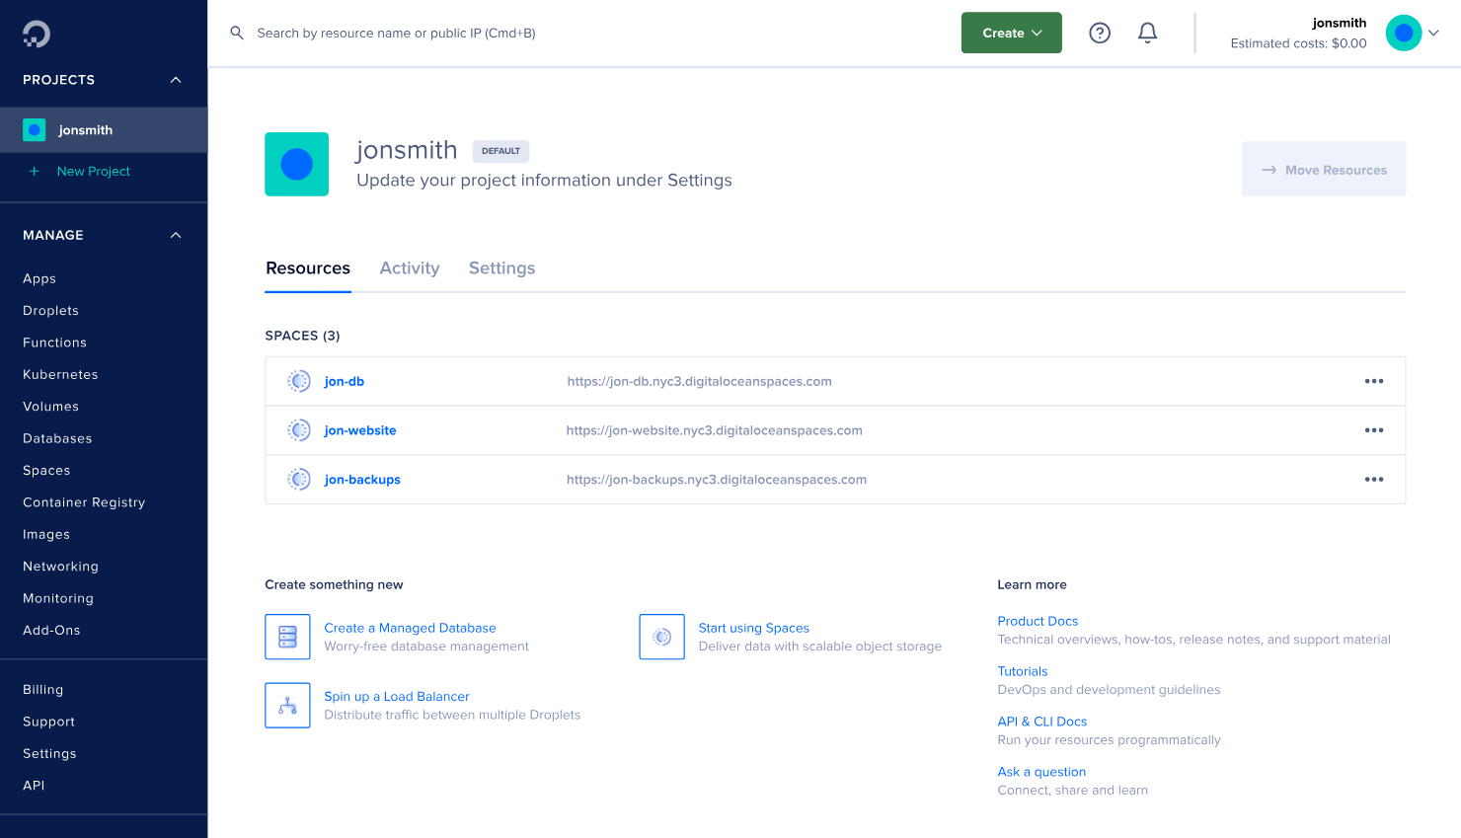Viewport: 1461px width, 838px height.
Task: Open more options for jon-website
Action: (x=1374, y=430)
